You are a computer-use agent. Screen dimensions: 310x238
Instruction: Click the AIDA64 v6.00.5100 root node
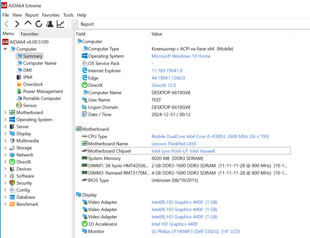[x=25, y=42]
